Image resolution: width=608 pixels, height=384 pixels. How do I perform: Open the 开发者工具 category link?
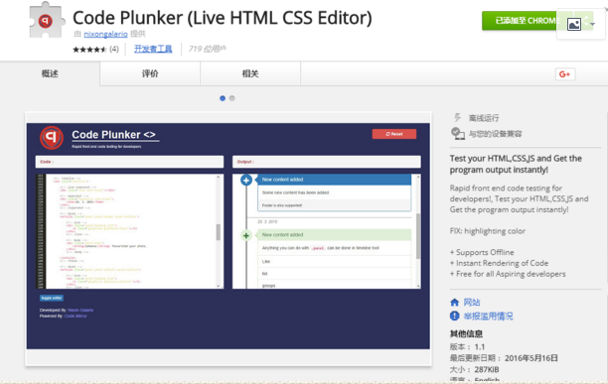(x=153, y=49)
